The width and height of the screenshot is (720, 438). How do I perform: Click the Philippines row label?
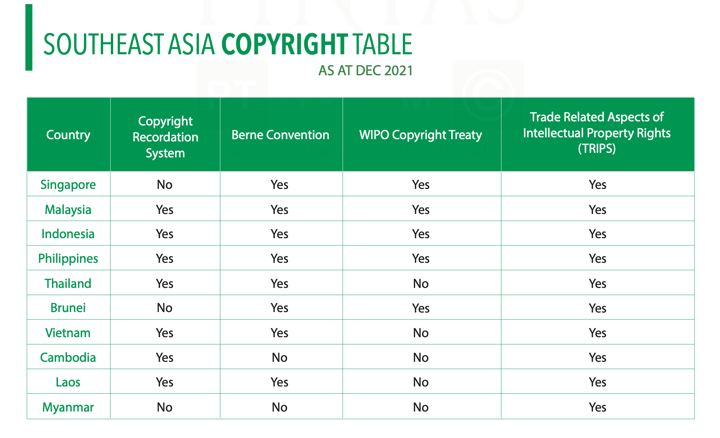(x=68, y=258)
